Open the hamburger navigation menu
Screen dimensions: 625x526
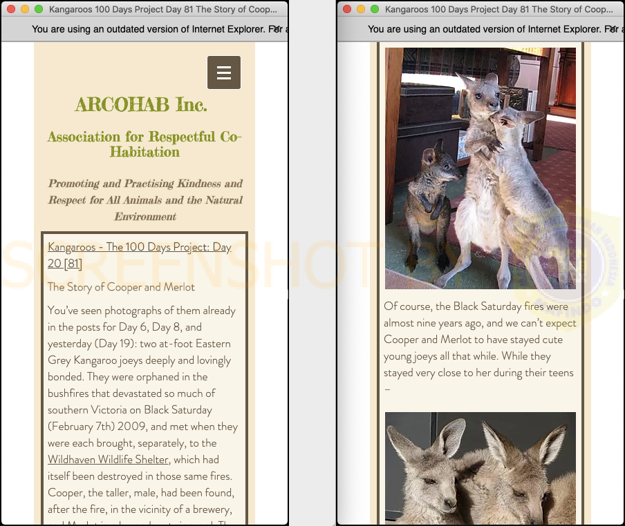[223, 72]
